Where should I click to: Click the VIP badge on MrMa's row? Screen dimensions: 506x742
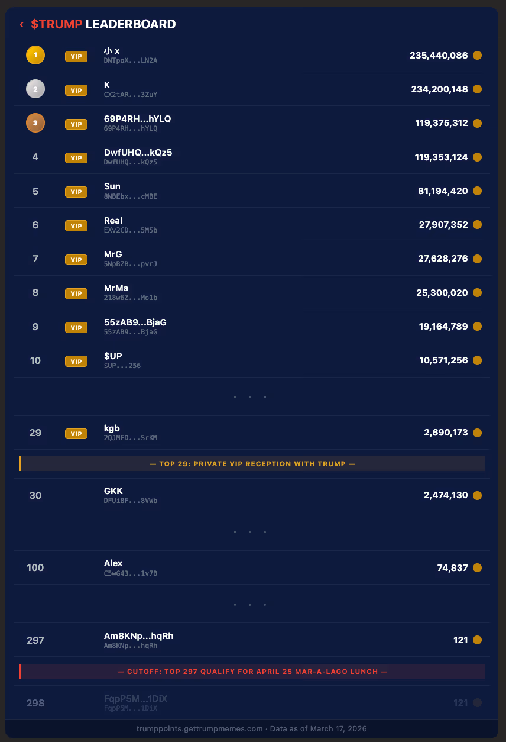[x=76, y=293]
